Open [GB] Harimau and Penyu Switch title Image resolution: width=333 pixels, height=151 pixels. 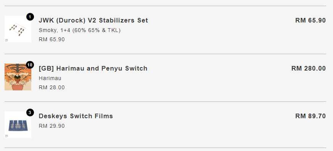coord(93,68)
